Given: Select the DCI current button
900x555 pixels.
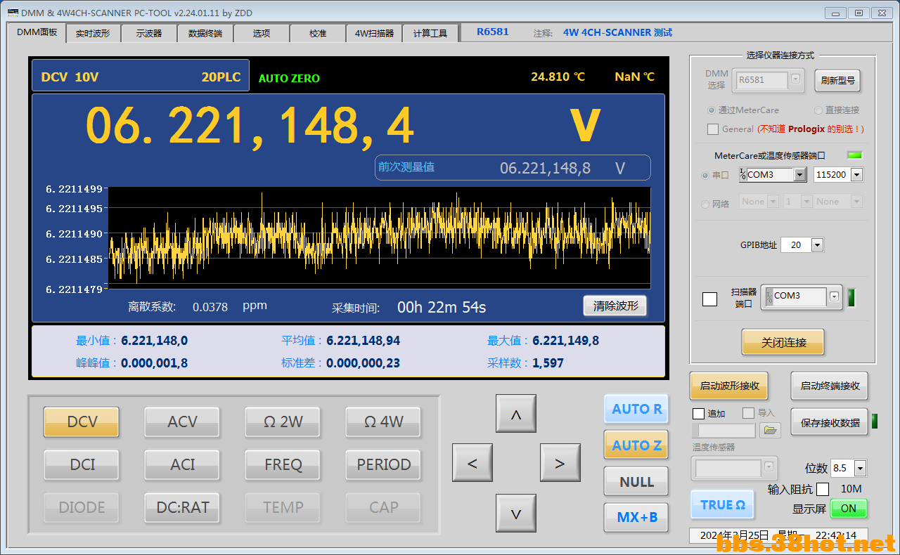Looking at the screenshot, I should tap(82, 464).
